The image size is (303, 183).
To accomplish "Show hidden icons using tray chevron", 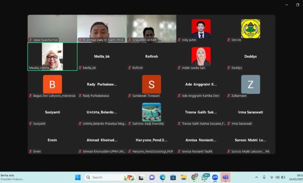I will (x=256, y=177).
